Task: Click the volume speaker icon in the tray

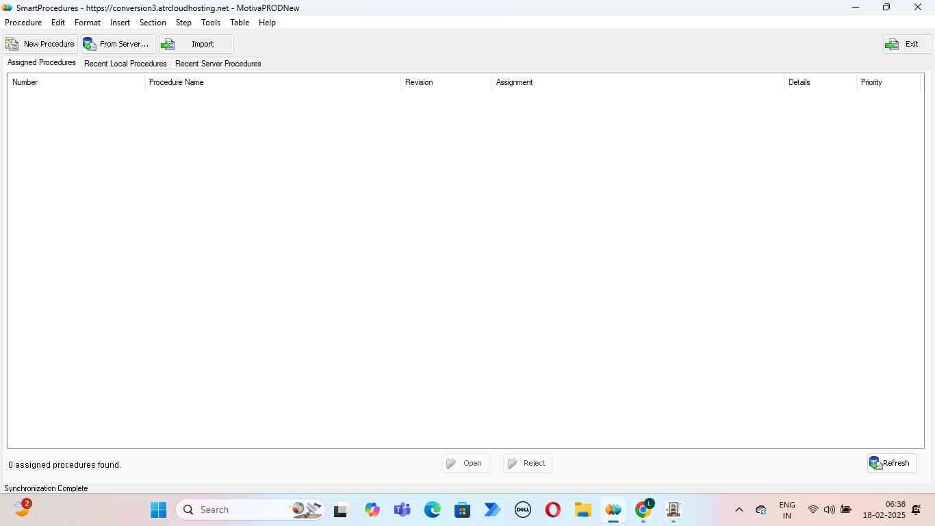Action: pos(829,510)
